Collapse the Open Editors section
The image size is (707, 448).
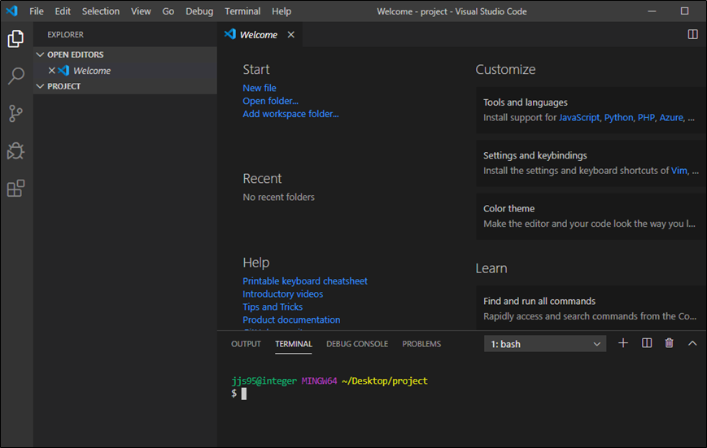click(125, 54)
